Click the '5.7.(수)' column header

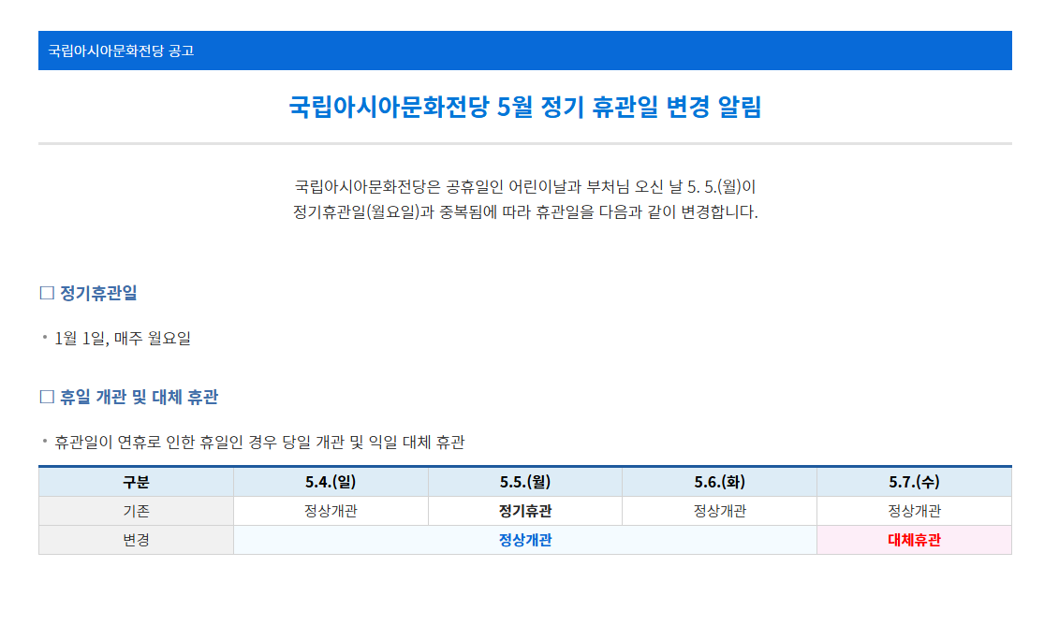915,482
